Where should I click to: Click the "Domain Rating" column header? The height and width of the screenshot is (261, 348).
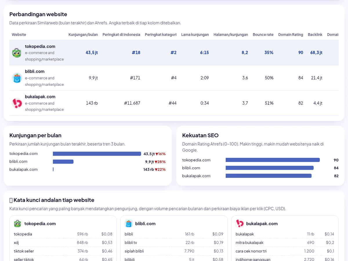pyautogui.click(x=291, y=35)
